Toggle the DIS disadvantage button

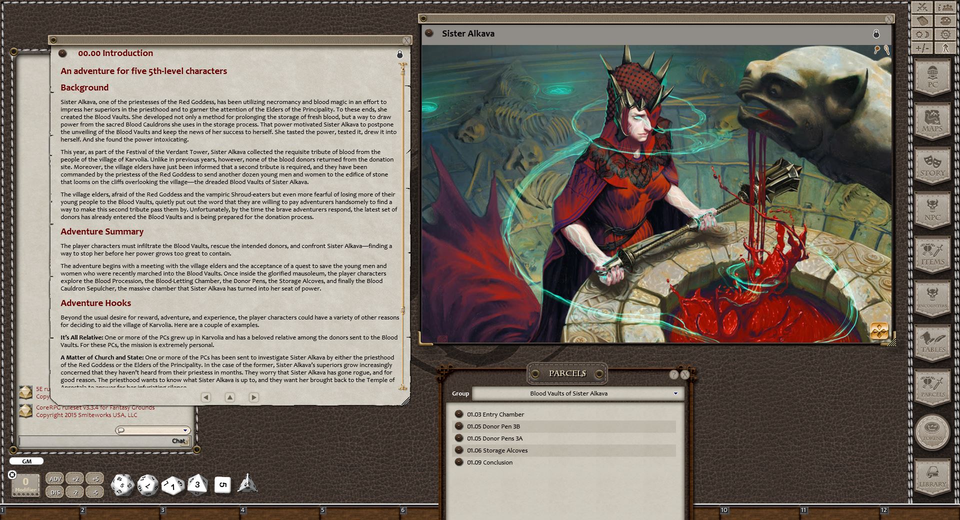click(55, 492)
